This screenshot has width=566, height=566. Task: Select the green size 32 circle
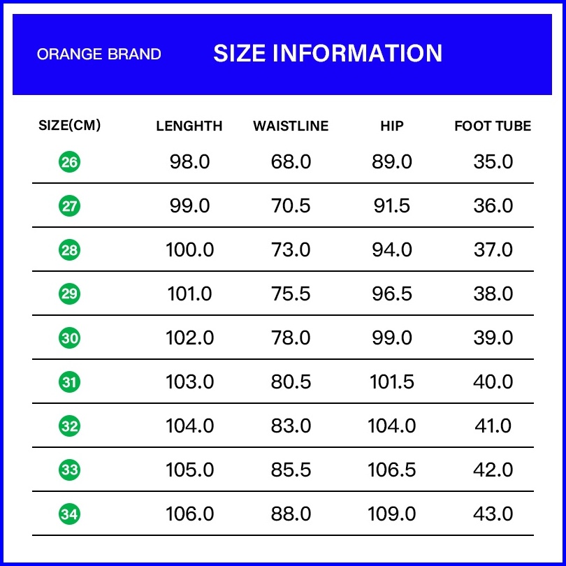(x=69, y=426)
